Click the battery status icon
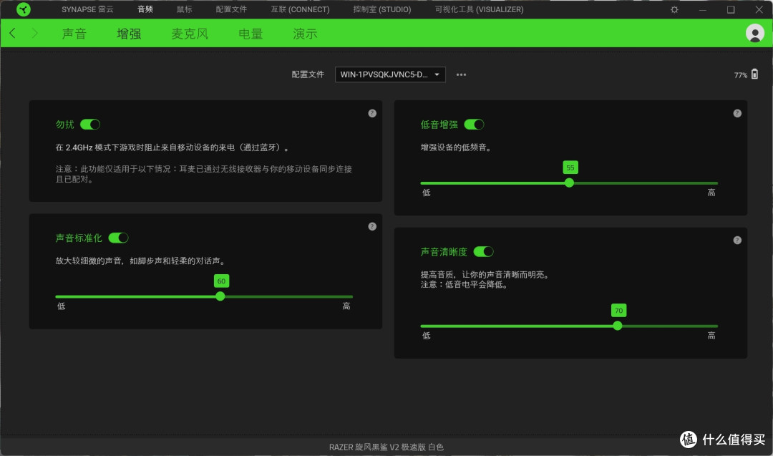773x456 pixels. [x=755, y=74]
